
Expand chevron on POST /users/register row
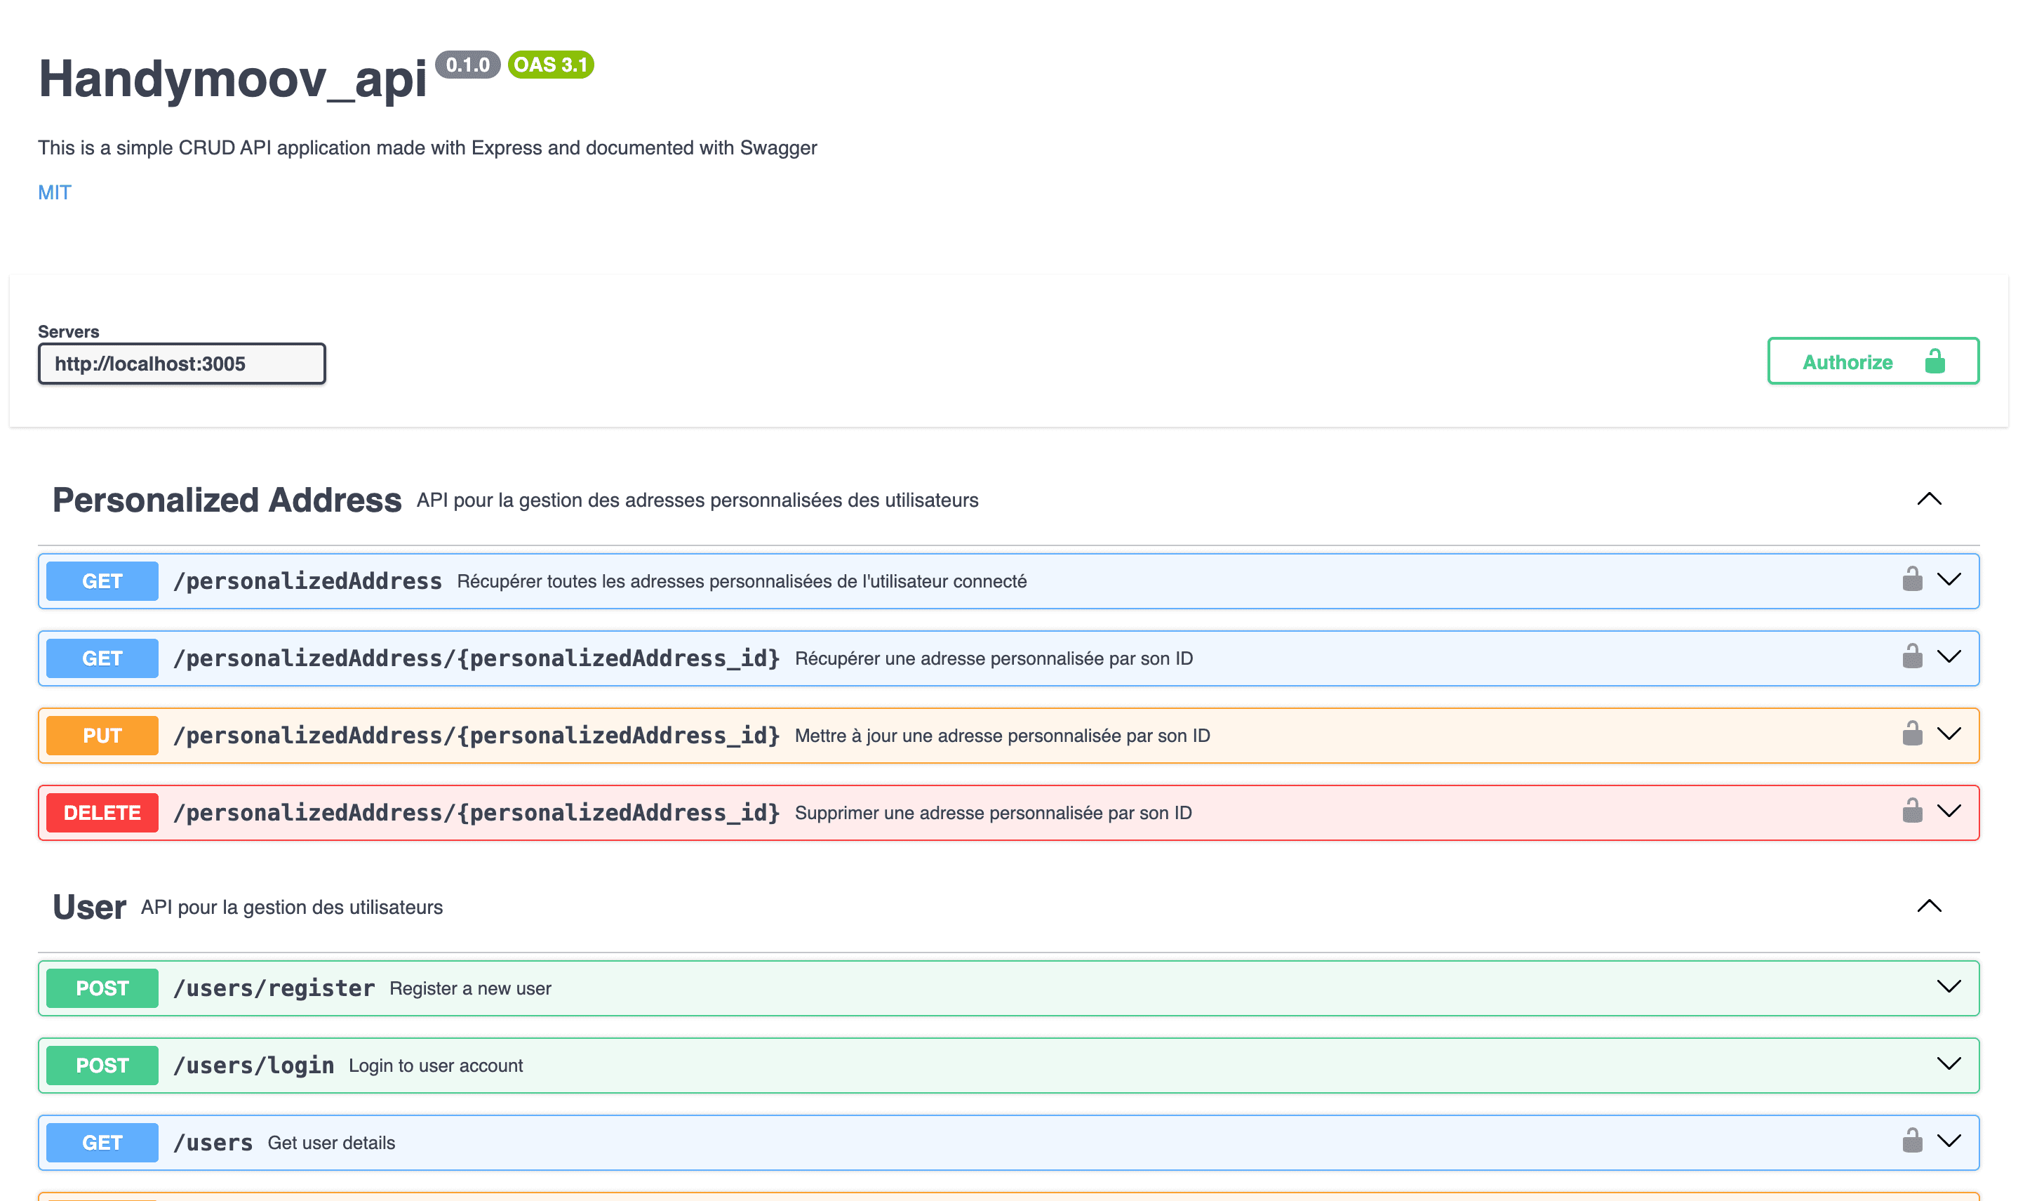point(1949,986)
